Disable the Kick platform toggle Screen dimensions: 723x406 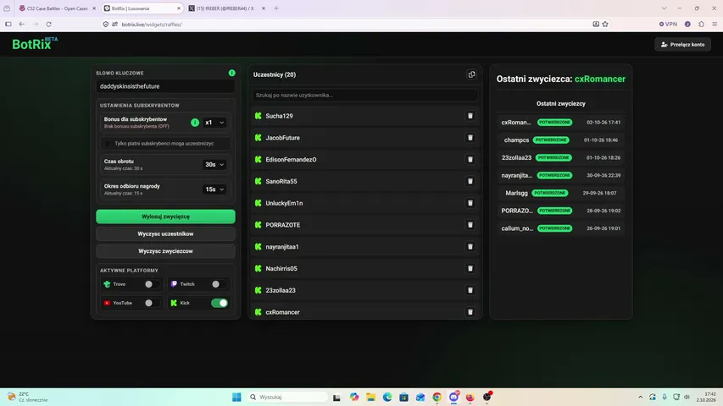[220, 303]
